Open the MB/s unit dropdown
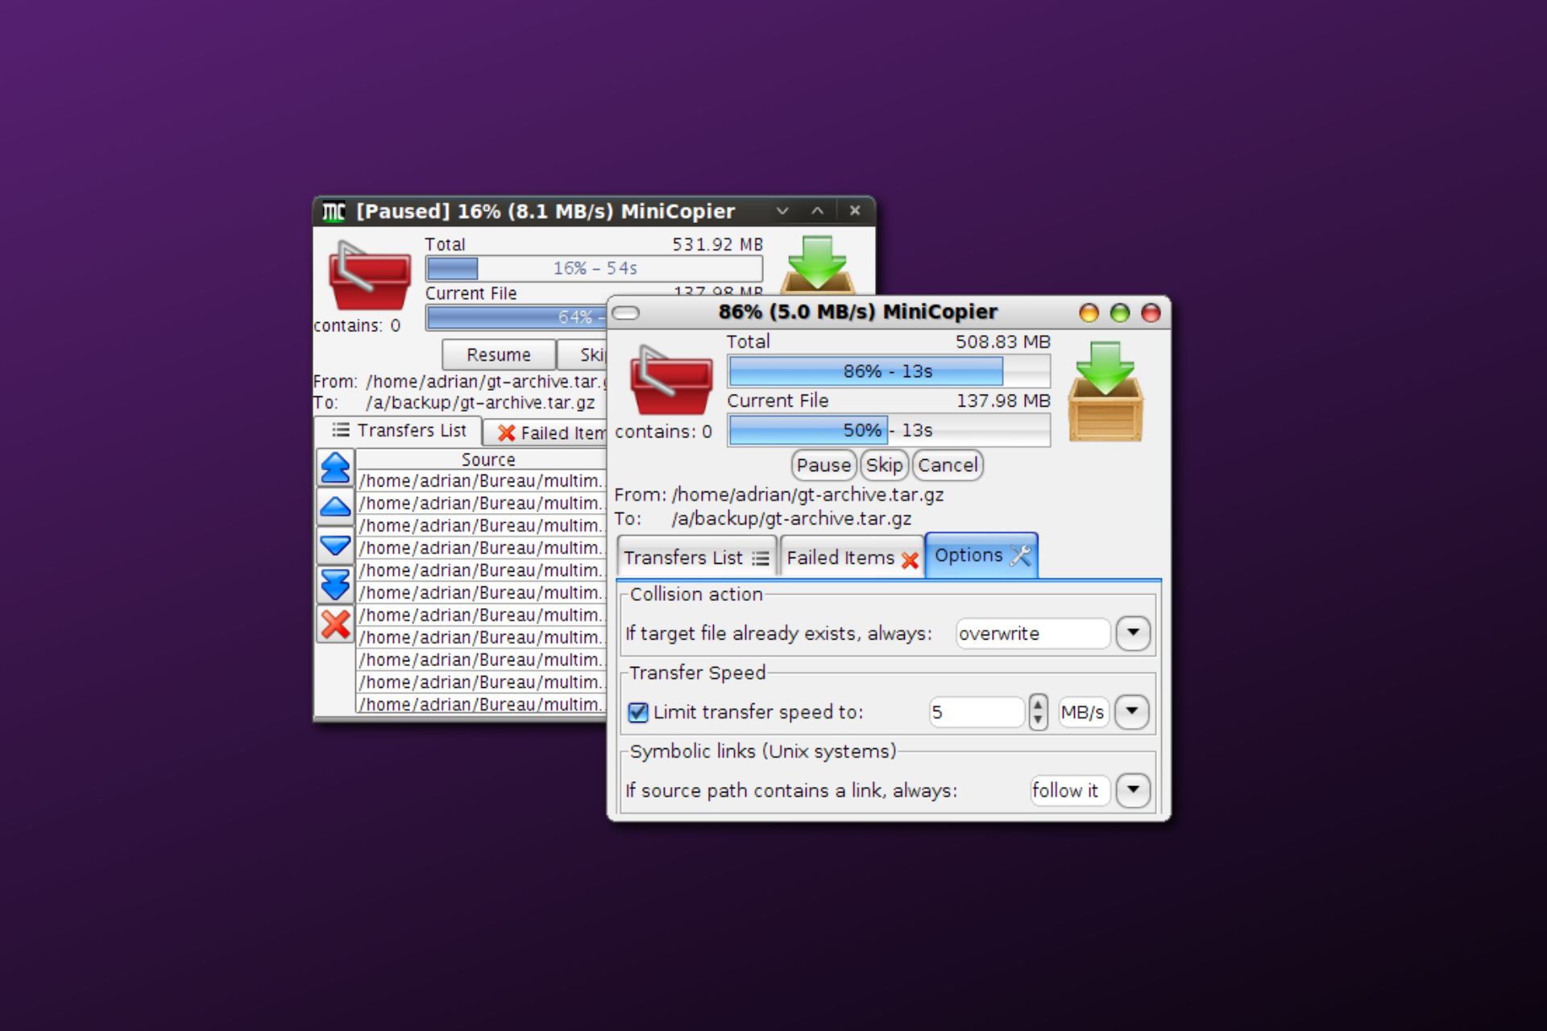 tap(1133, 712)
